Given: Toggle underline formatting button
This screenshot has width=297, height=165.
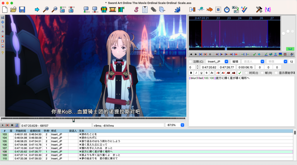Looking at the screenshot, I should 201,73.
